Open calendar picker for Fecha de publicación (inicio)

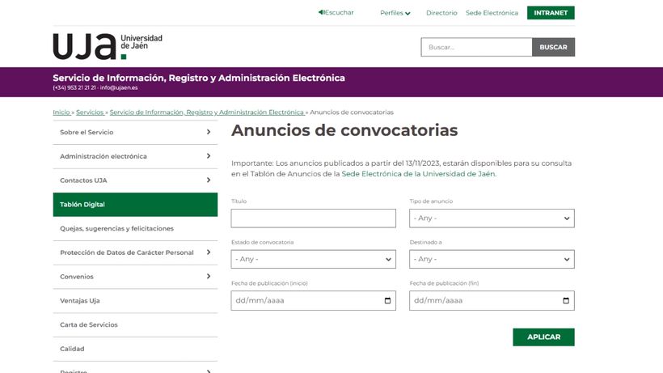pyautogui.click(x=387, y=301)
